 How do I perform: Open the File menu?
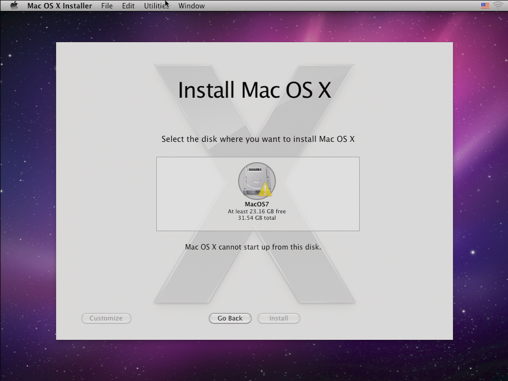[x=107, y=6]
